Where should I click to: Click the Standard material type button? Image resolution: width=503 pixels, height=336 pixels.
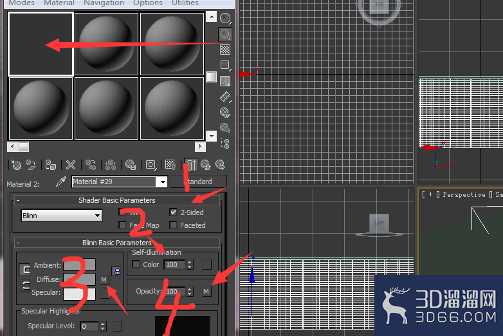199,182
